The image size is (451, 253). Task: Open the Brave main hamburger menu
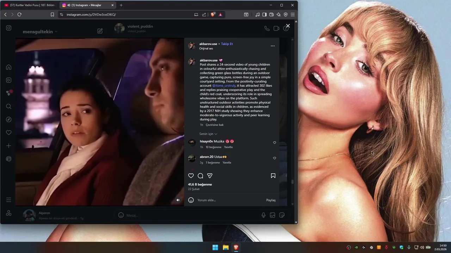tap(292, 14)
